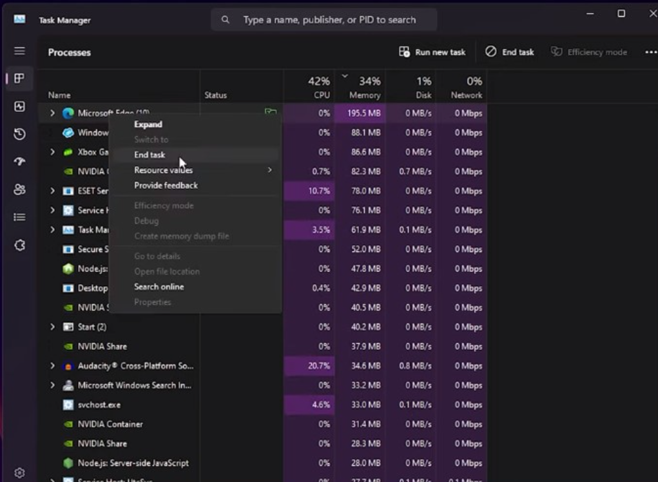Open the Users sidebar icon
The image size is (658, 482).
coord(19,189)
